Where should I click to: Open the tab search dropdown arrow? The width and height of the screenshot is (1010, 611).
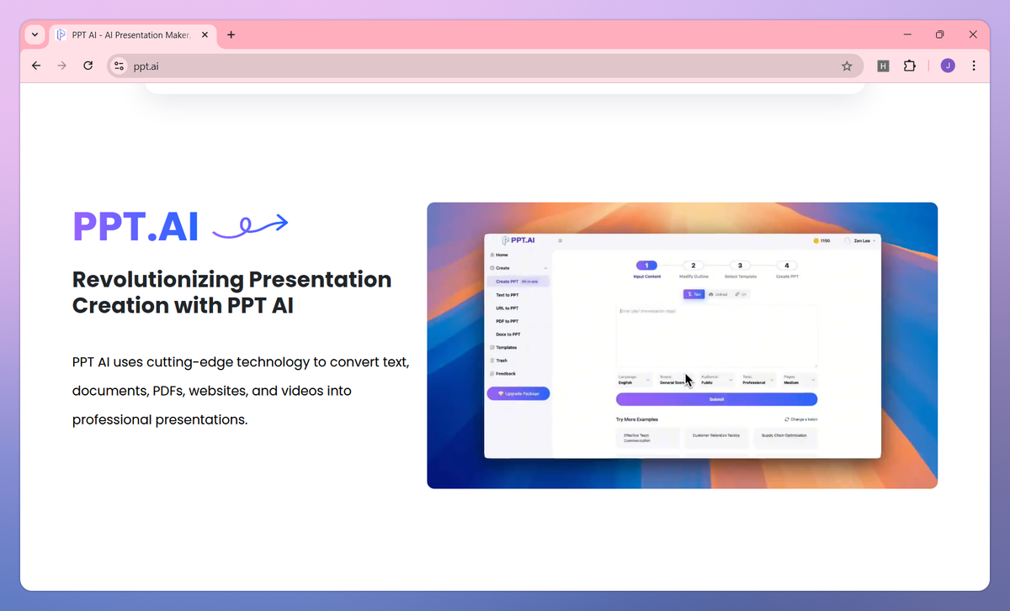35,35
